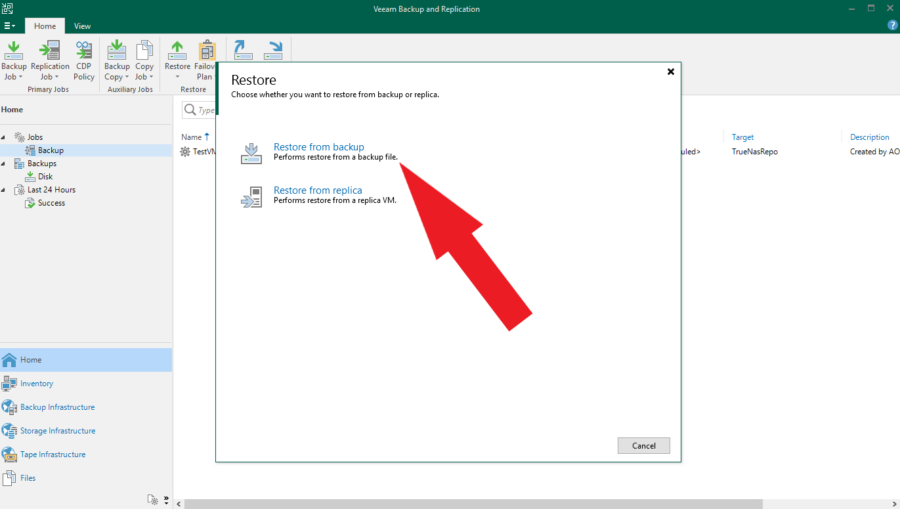Image resolution: width=900 pixels, height=509 pixels.
Task: Click the Restore from backup icon
Action: 251,152
